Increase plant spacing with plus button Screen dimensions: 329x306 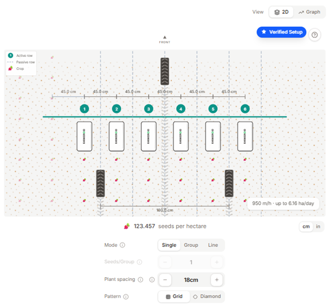point(217,280)
